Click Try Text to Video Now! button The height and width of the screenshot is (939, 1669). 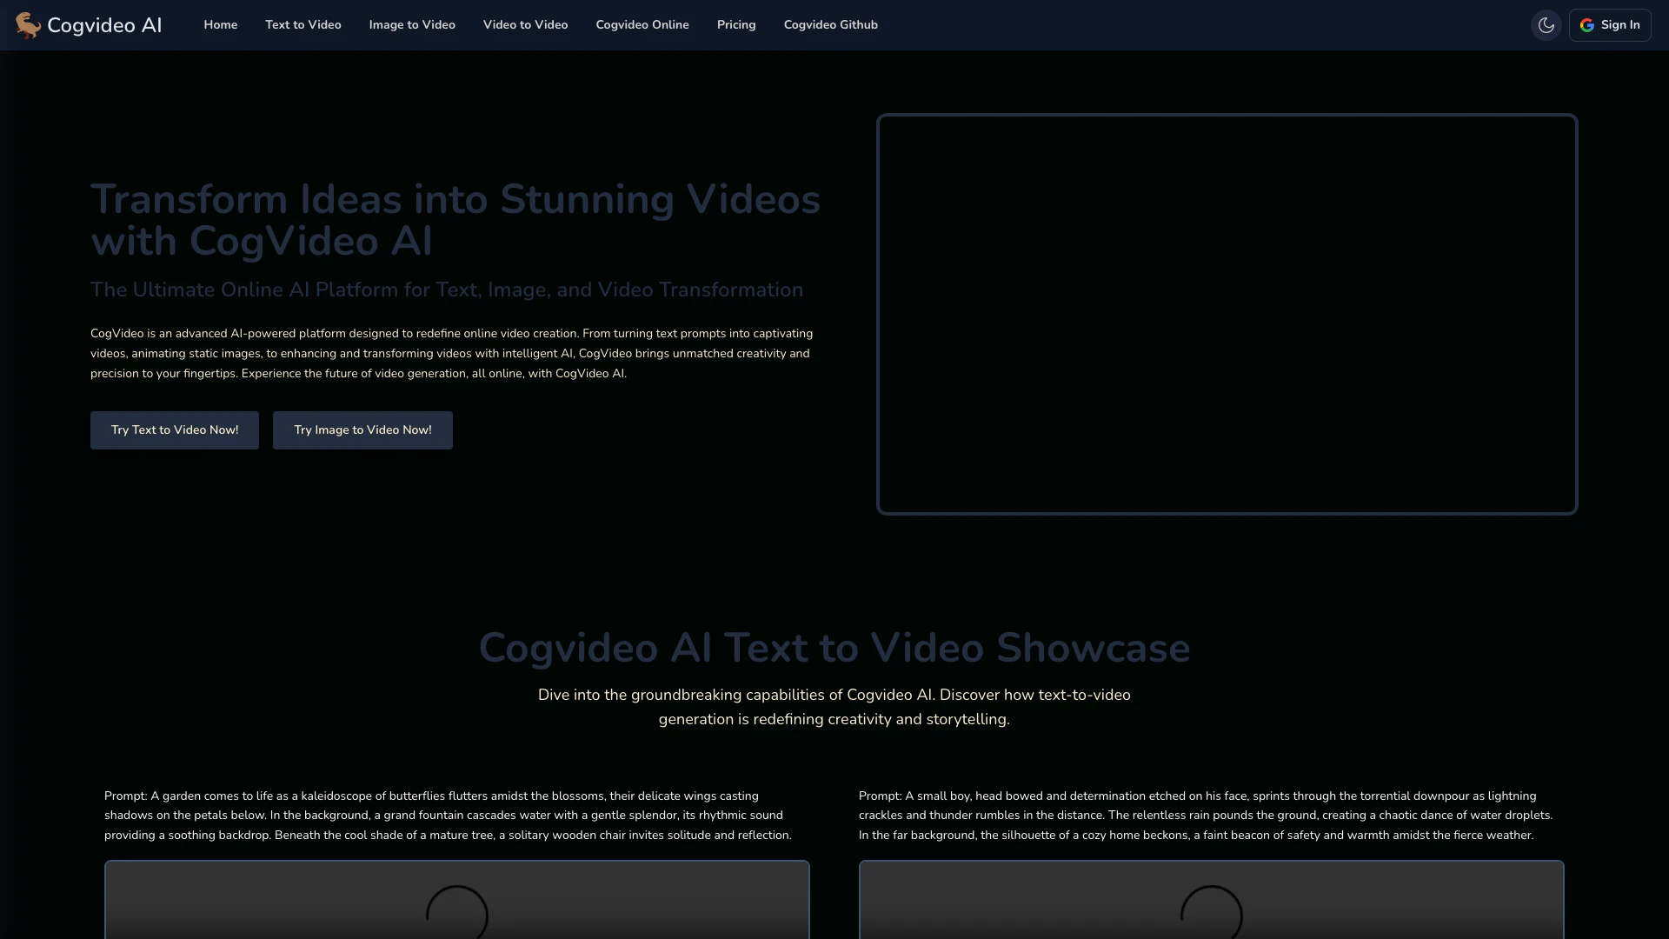[x=175, y=430]
